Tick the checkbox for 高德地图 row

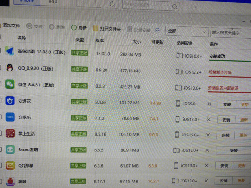pyautogui.click(x=0, y=51)
